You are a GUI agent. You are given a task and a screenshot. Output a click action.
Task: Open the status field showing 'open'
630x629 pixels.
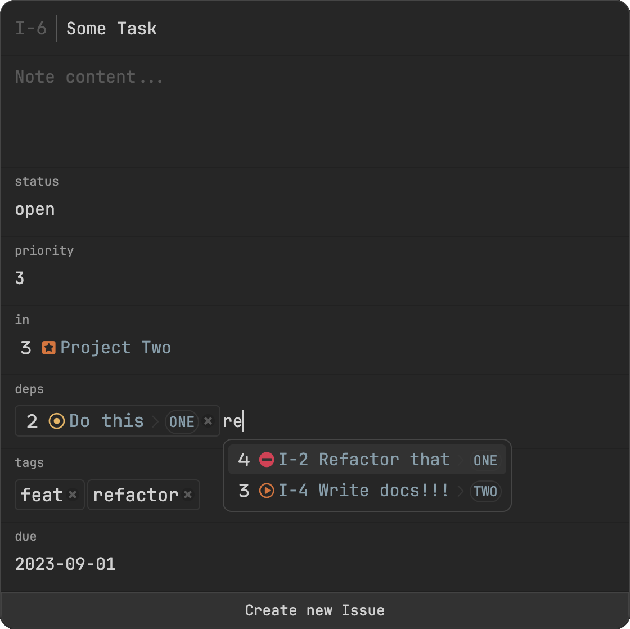[35, 209]
